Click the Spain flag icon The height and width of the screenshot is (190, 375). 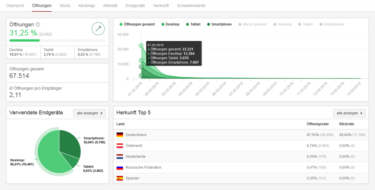120,178
